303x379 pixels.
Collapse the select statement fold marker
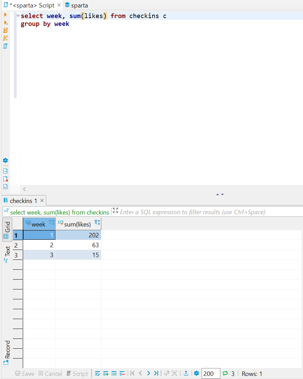18,15
